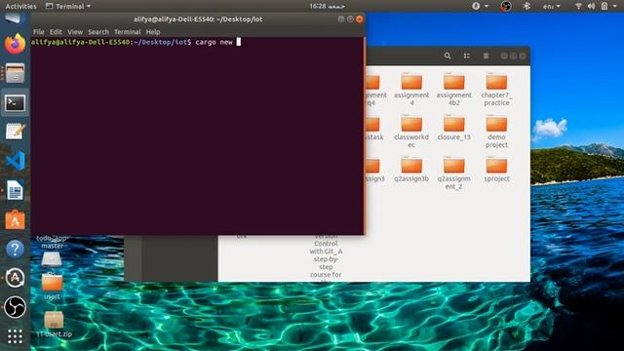Open the clock and calendar panel
Image resolution: width=624 pixels, height=351 pixels.
pos(327,6)
